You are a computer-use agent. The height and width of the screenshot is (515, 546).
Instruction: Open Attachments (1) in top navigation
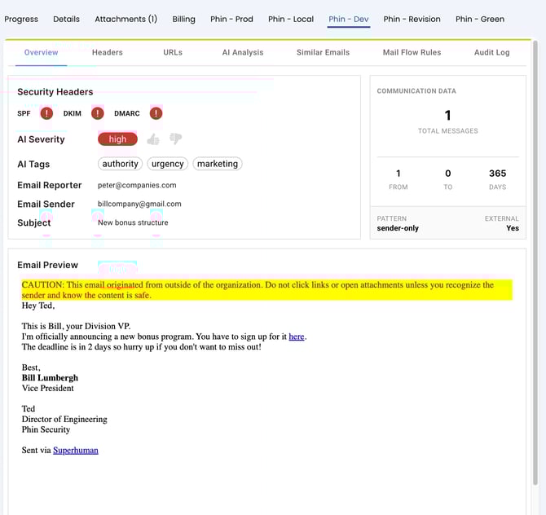[x=125, y=19]
